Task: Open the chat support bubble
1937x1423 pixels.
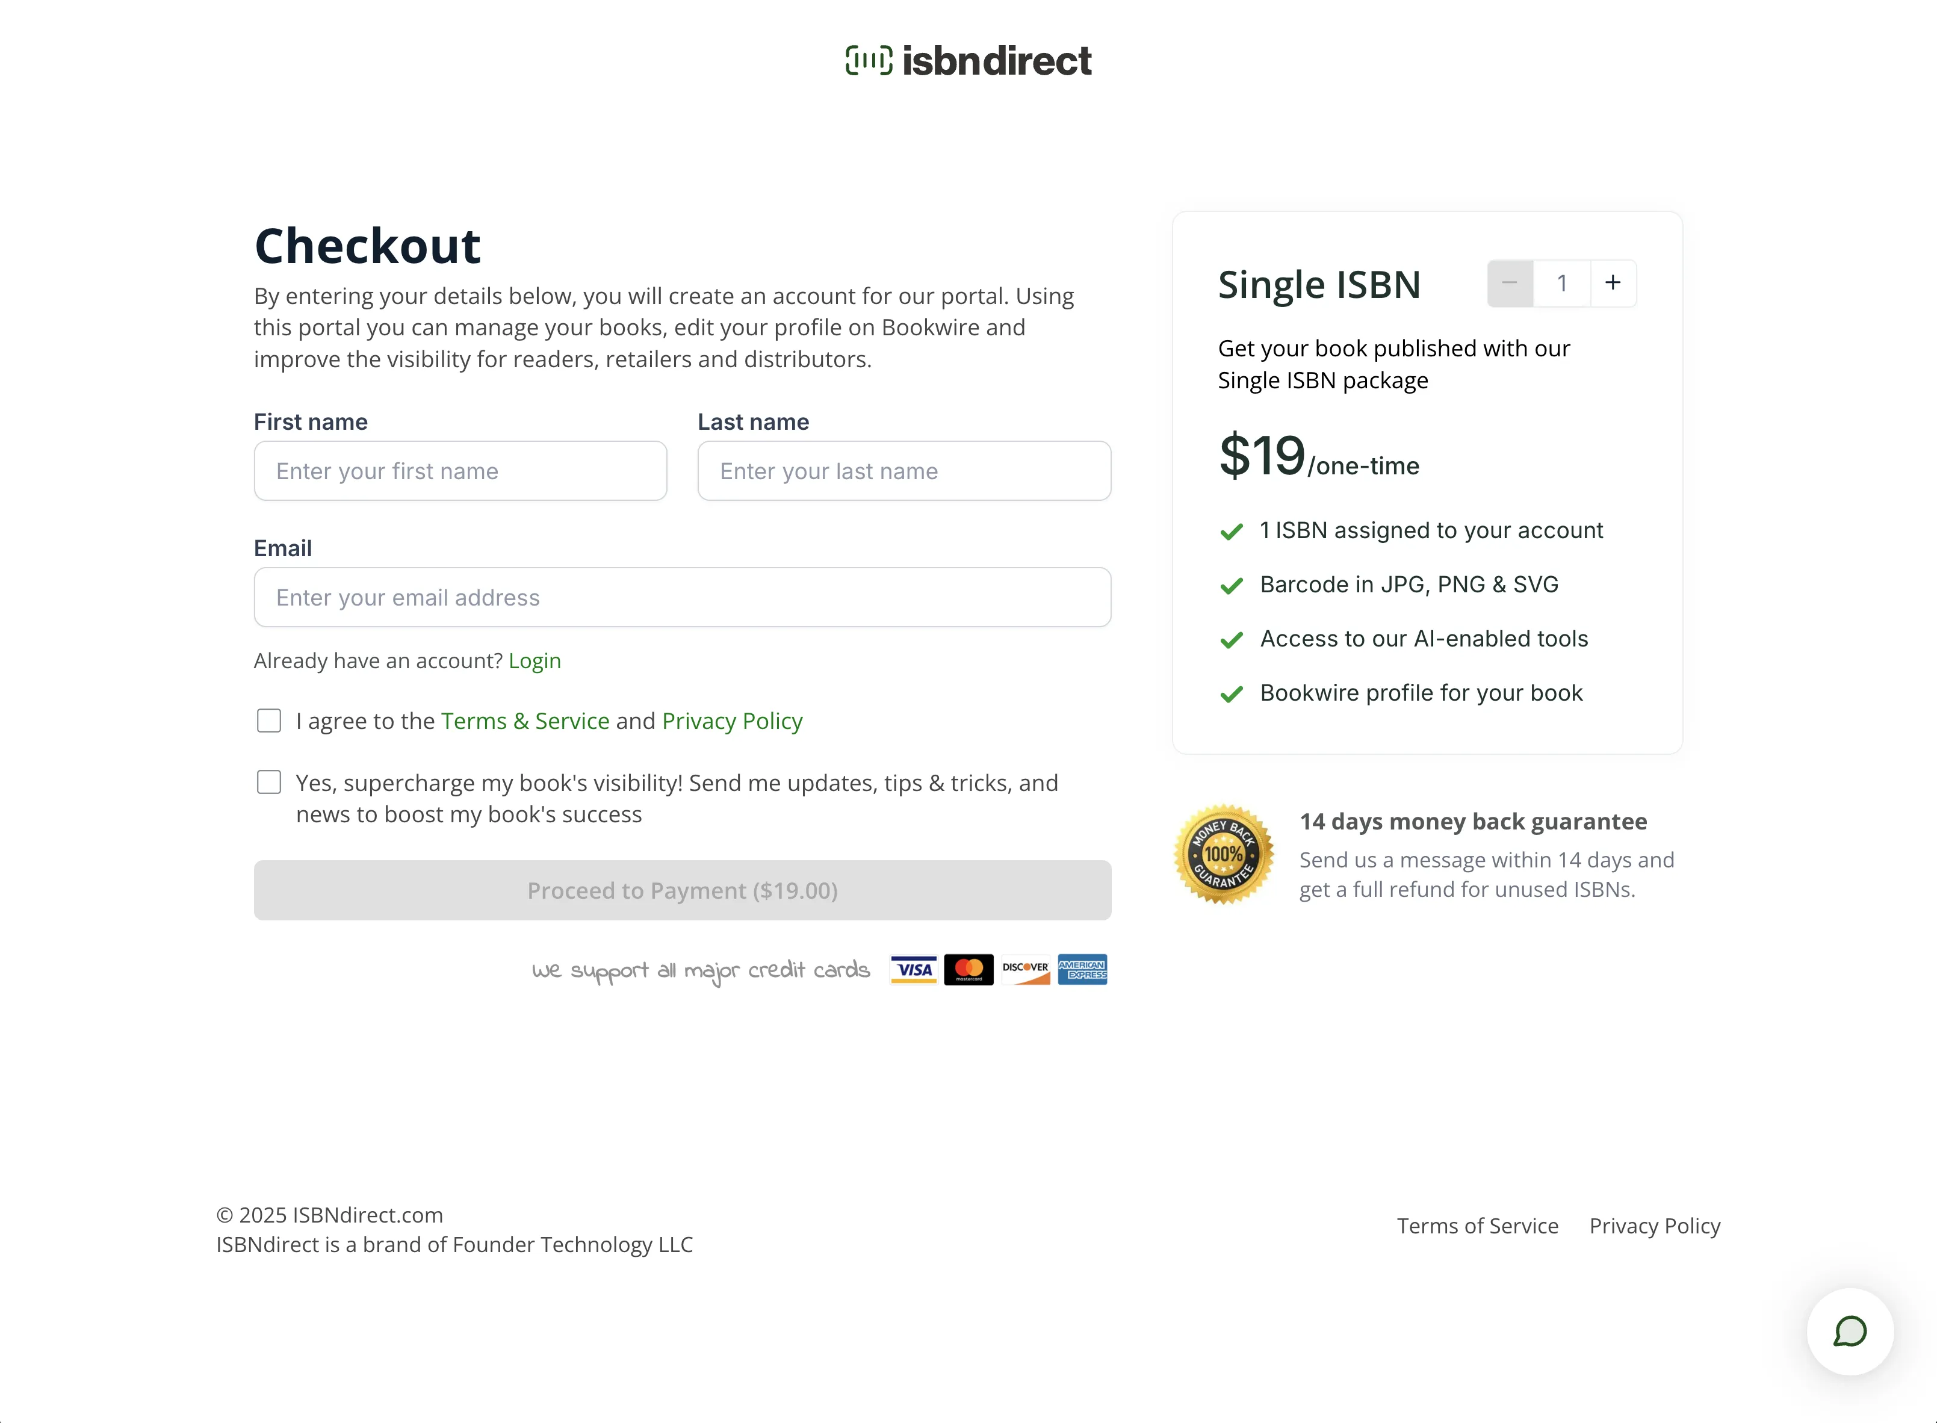Action: (x=1849, y=1331)
